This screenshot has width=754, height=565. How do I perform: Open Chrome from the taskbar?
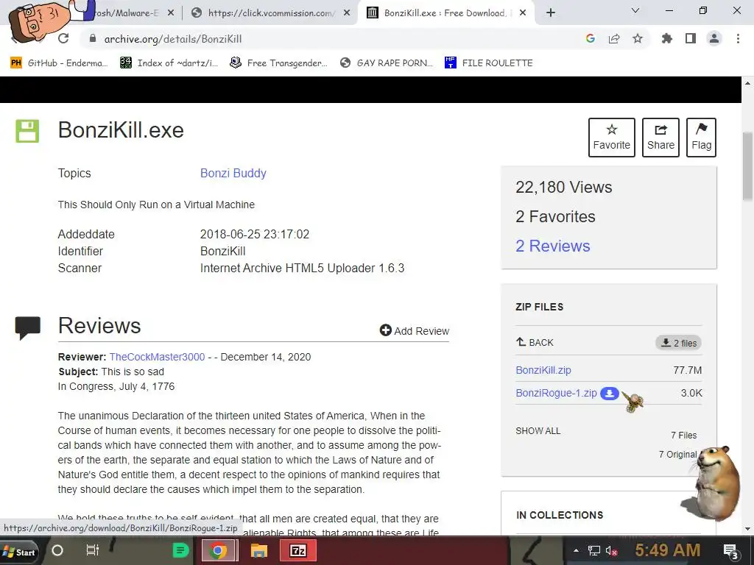217,550
